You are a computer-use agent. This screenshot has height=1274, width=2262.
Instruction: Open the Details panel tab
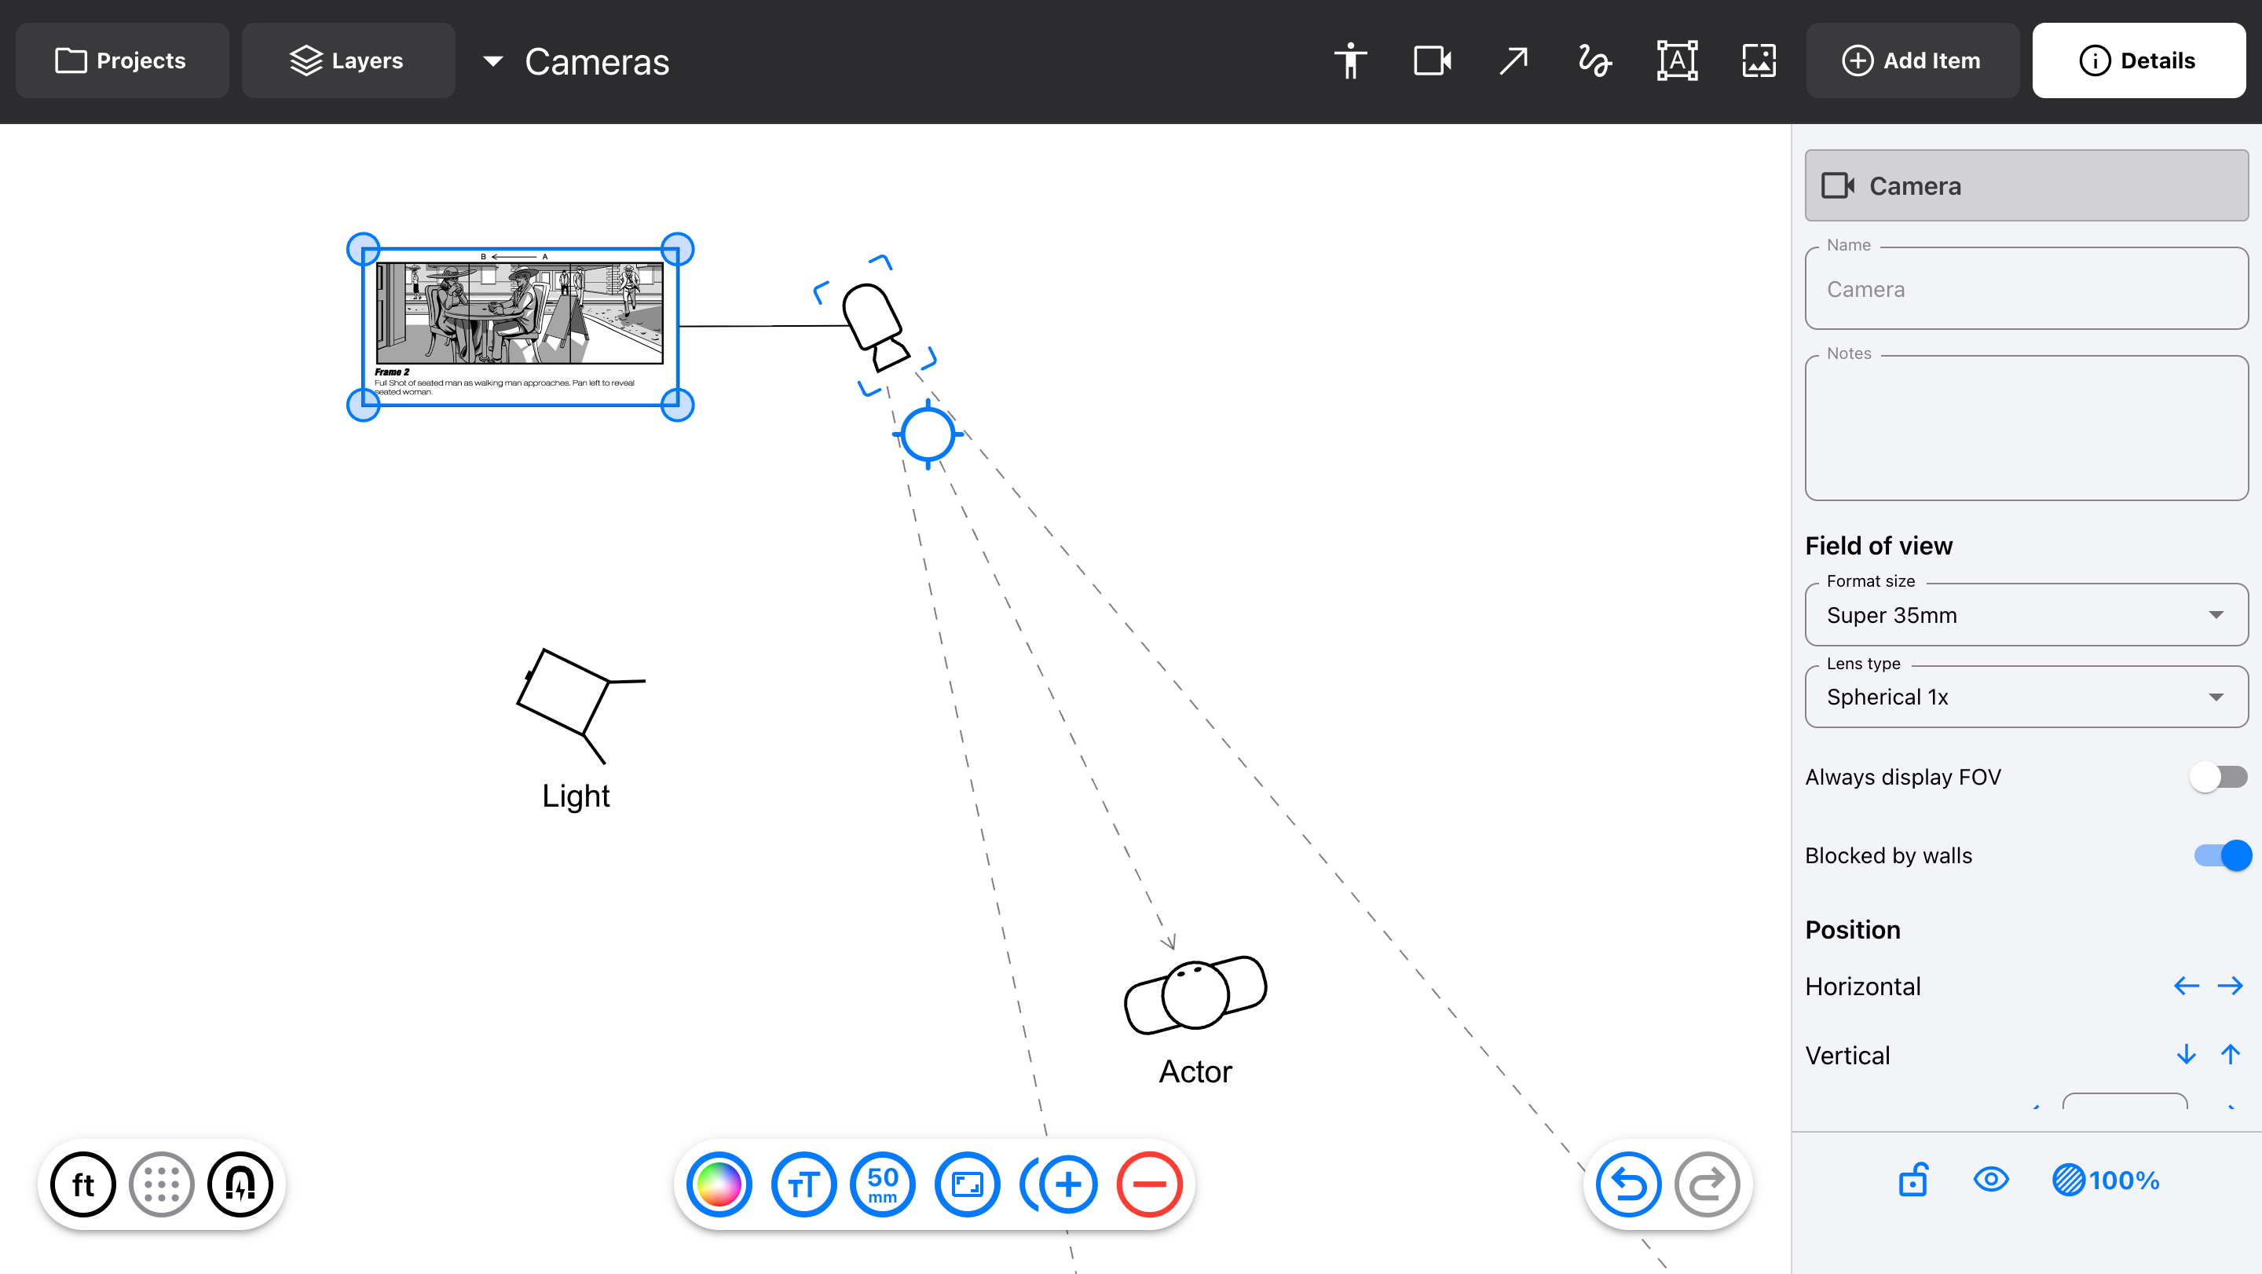pyautogui.click(x=2138, y=60)
